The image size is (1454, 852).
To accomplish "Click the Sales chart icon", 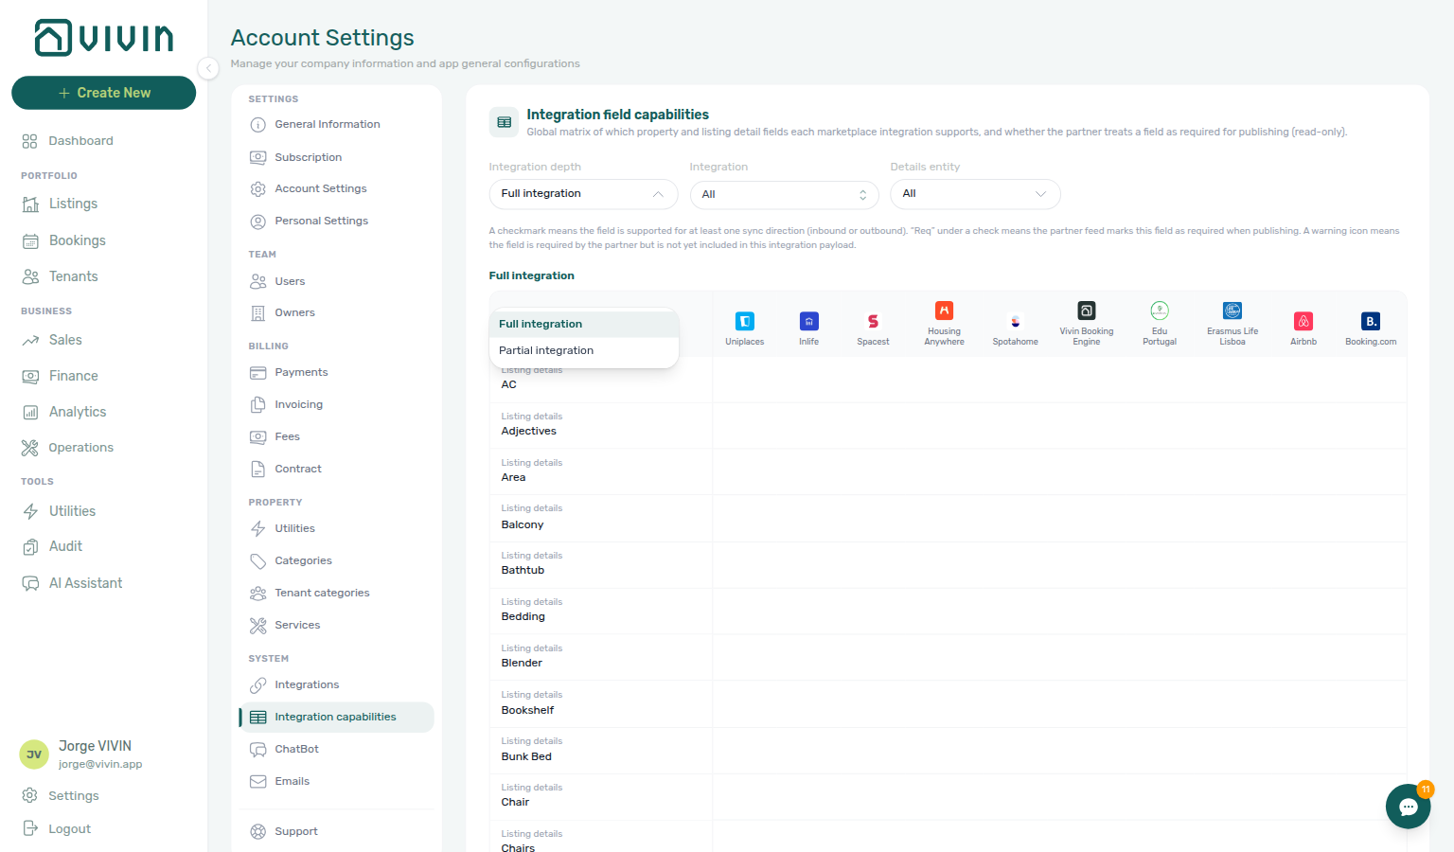I will tap(30, 340).
